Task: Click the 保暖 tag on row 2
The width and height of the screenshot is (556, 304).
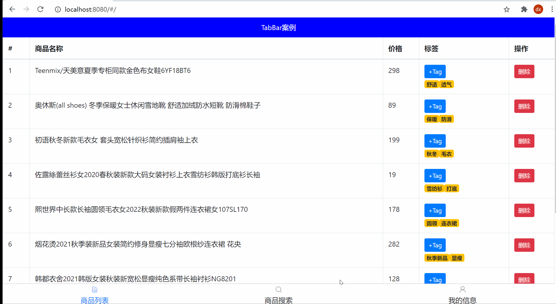Action: click(431, 119)
